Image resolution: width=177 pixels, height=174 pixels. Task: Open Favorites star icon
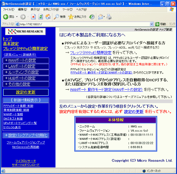pyautogui.click(x=71, y=17)
